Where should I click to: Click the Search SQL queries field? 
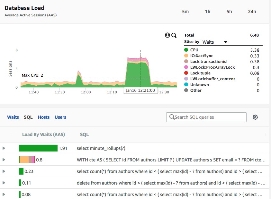(x=206, y=117)
